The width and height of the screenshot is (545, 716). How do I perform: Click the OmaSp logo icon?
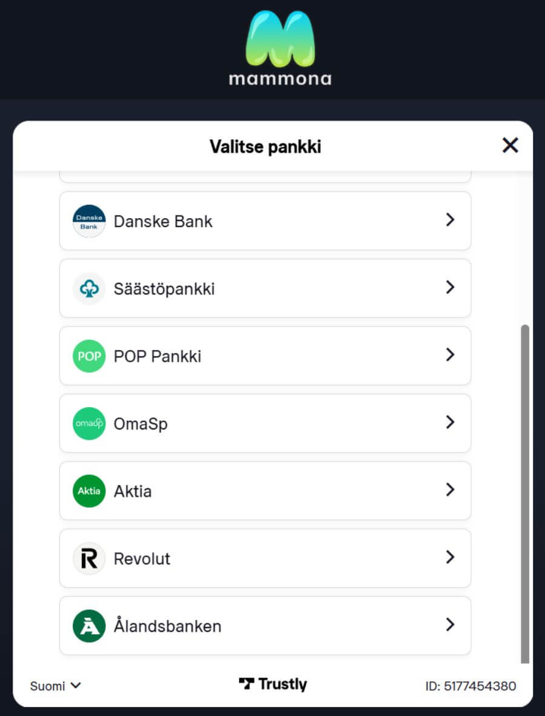pyautogui.click(x=89, y=423)
